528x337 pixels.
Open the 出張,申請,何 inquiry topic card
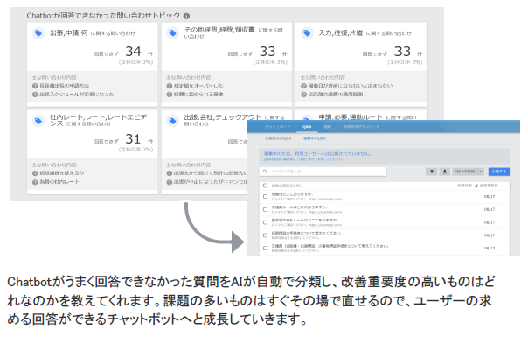click(x=93, y=64)
